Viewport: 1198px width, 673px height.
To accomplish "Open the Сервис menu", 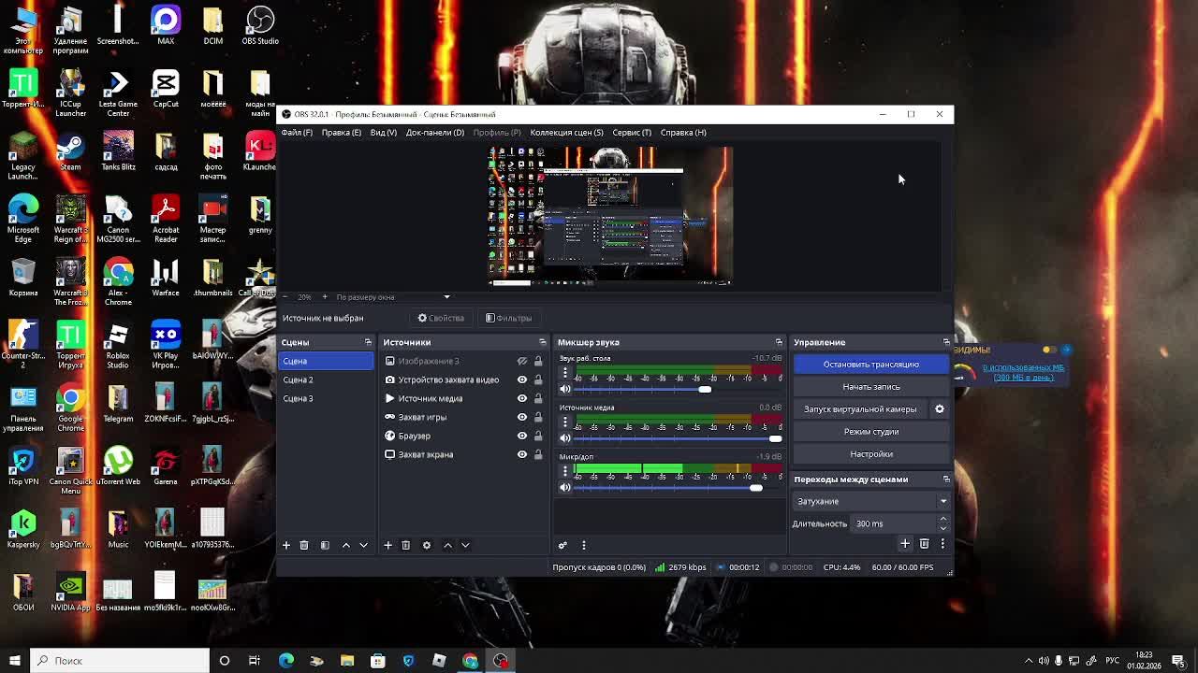I will [x=631, y=133].
